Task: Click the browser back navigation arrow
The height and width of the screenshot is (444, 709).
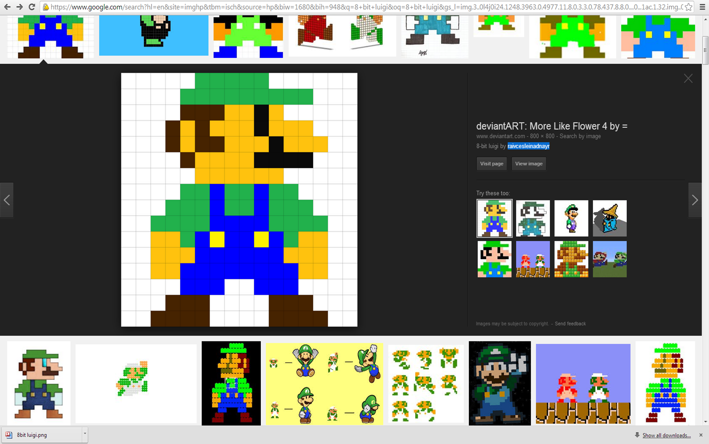Action: (7, 7)
